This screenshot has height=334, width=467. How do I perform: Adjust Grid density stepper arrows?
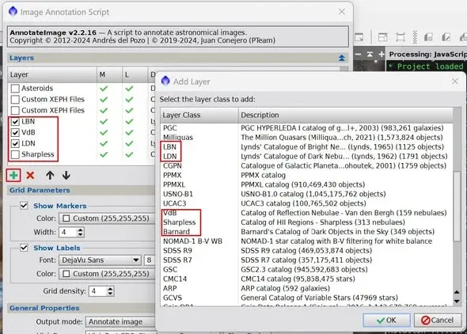point(110,291)
